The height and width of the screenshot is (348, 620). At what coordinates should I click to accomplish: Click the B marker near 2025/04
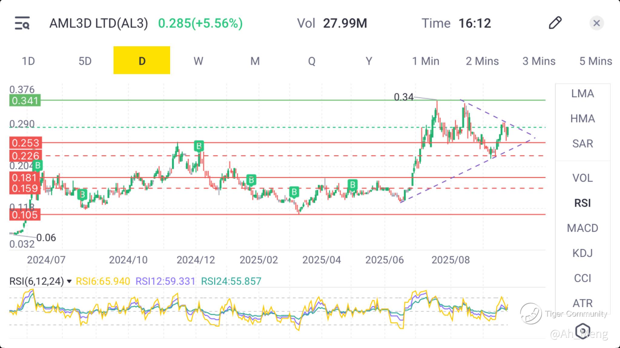click(x=294, y=192)
